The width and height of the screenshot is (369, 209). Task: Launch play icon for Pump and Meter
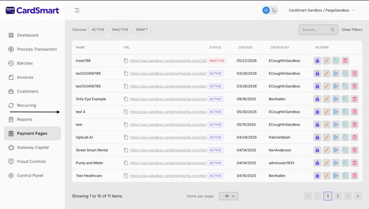pyautogui.click(x=336, y=163)
